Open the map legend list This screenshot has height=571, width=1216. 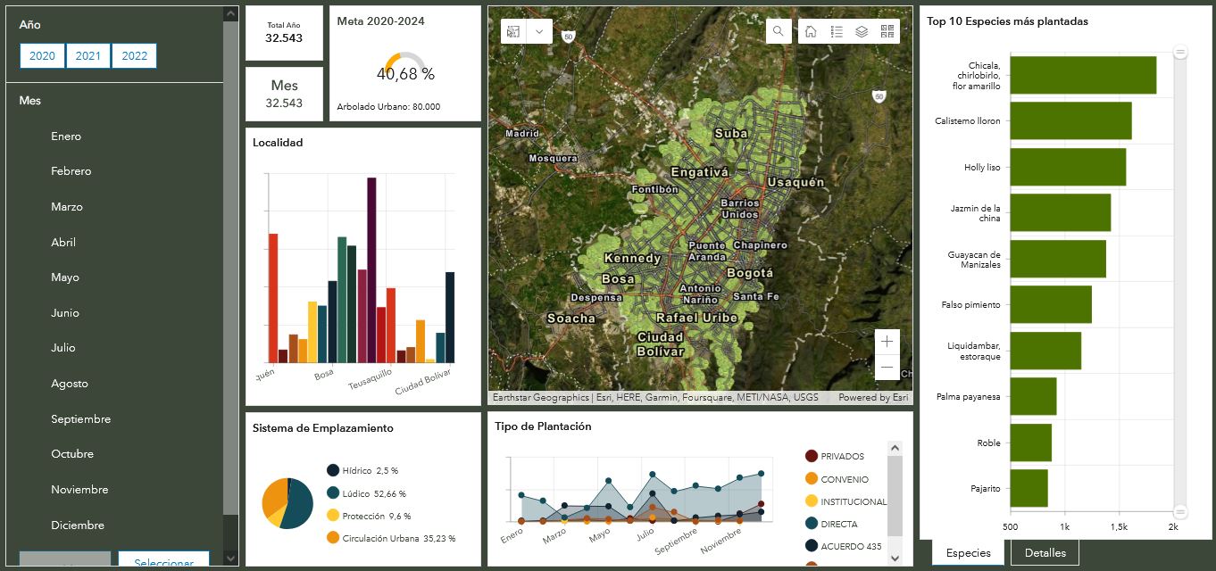837,31
